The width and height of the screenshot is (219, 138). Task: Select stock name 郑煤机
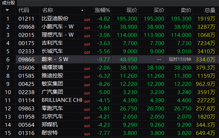point(50,125)
